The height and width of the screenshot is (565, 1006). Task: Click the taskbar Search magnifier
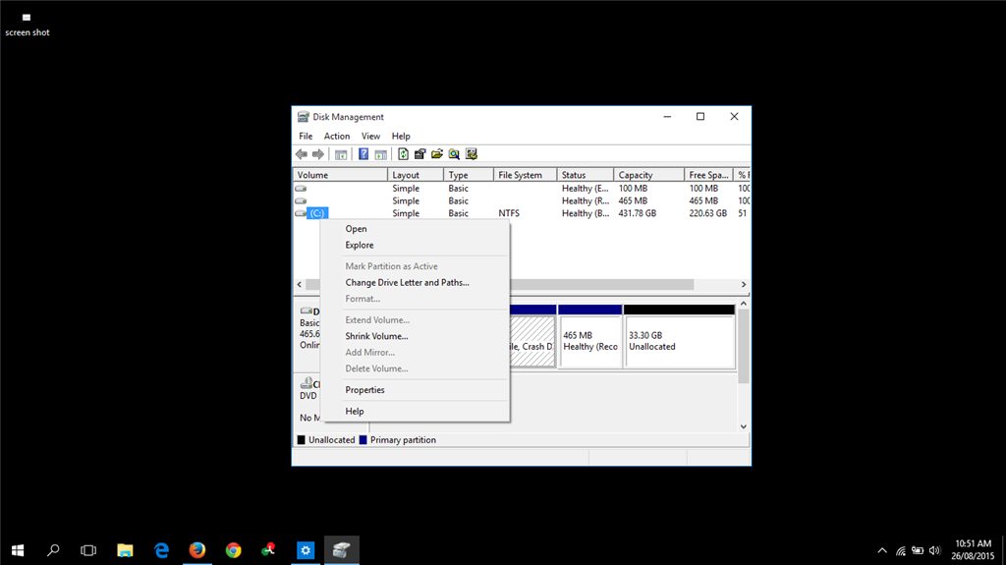click(x=53, y=550)
